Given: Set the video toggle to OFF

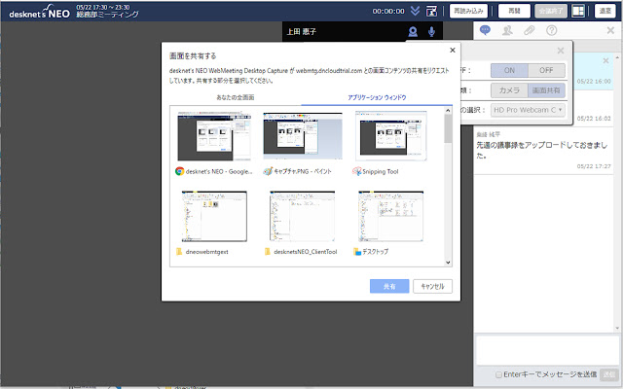Looking at the screenshot, I should click(x=546, y=70).
